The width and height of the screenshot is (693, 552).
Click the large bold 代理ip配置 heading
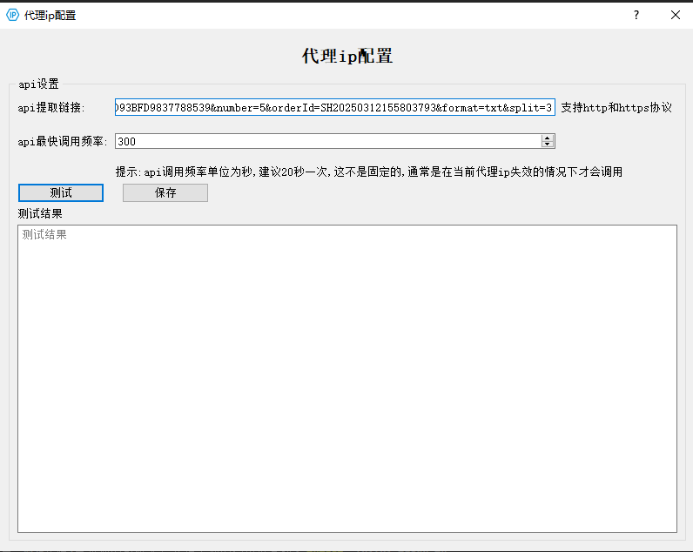click(346, 56)
